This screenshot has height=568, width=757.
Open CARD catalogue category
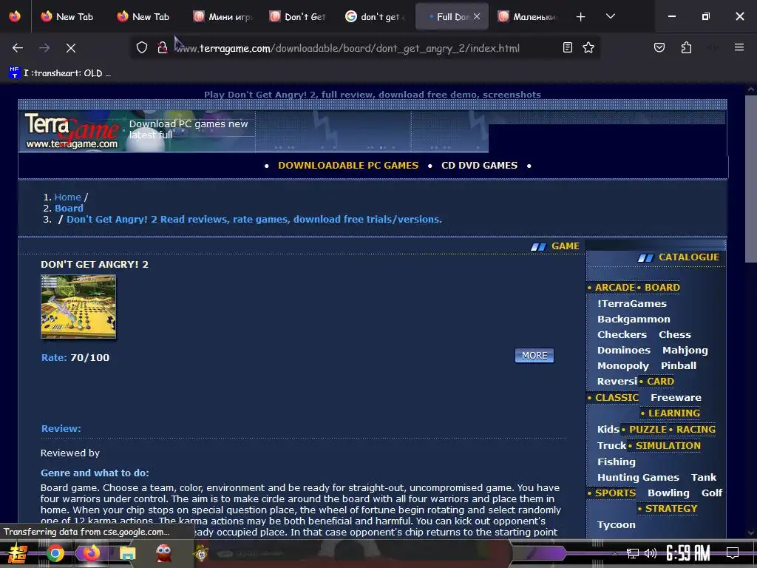point(660,381)
